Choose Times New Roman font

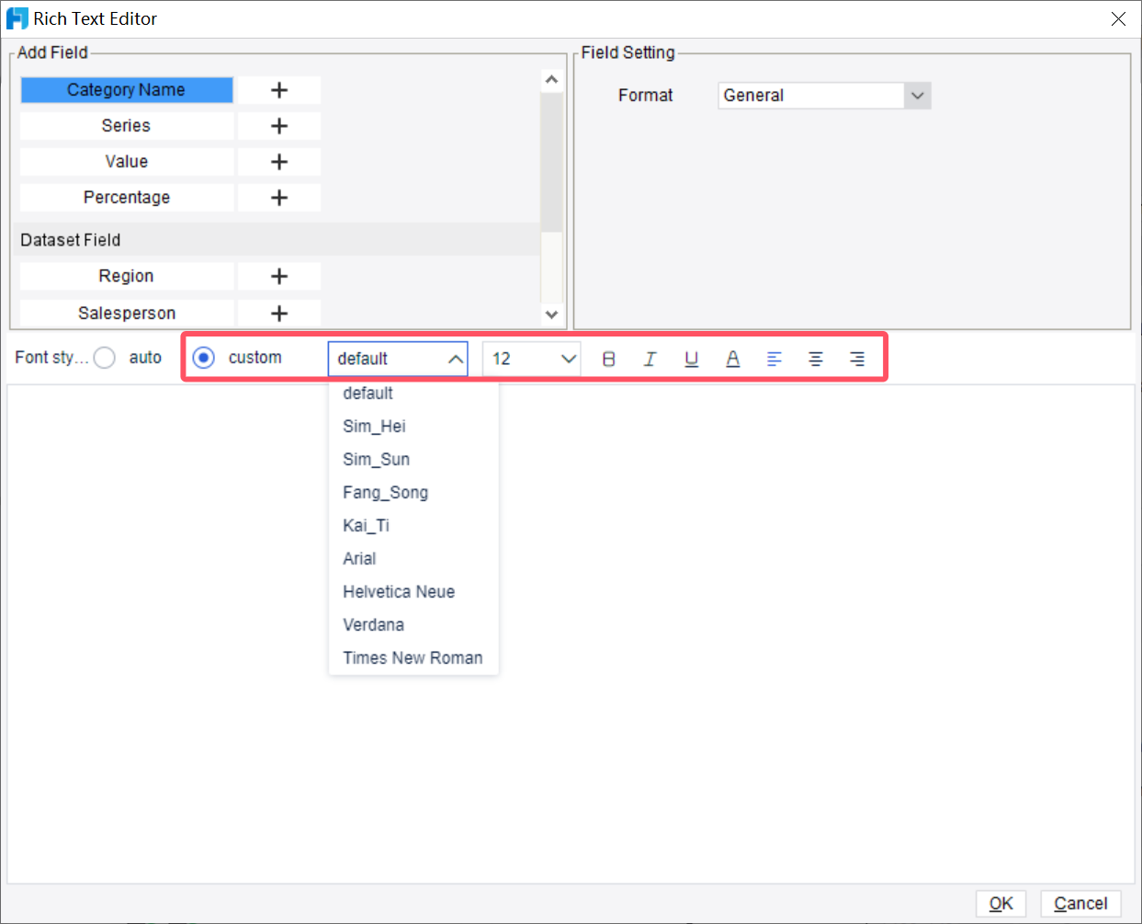coord(413,658)
